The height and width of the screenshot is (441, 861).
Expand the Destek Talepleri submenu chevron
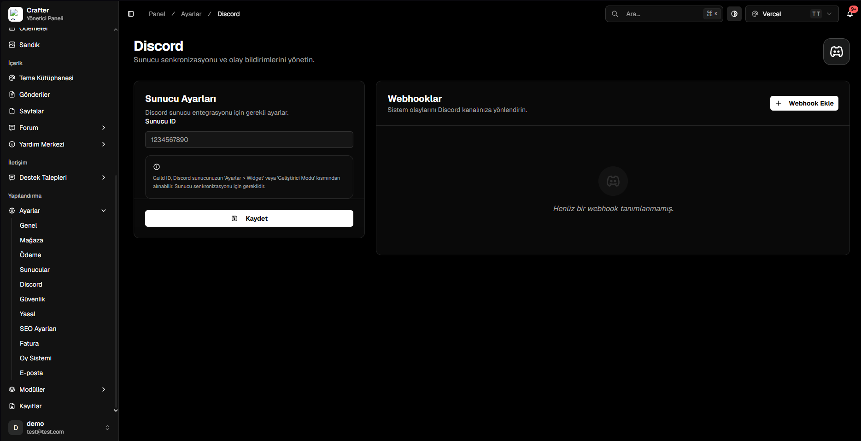point(104,177)
